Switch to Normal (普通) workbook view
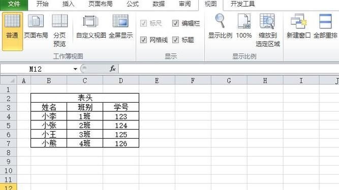The image size is (339, 190). click(12, 31)
